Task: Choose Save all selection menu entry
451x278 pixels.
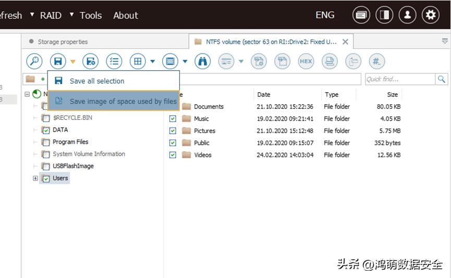Action: click(114, 81)
